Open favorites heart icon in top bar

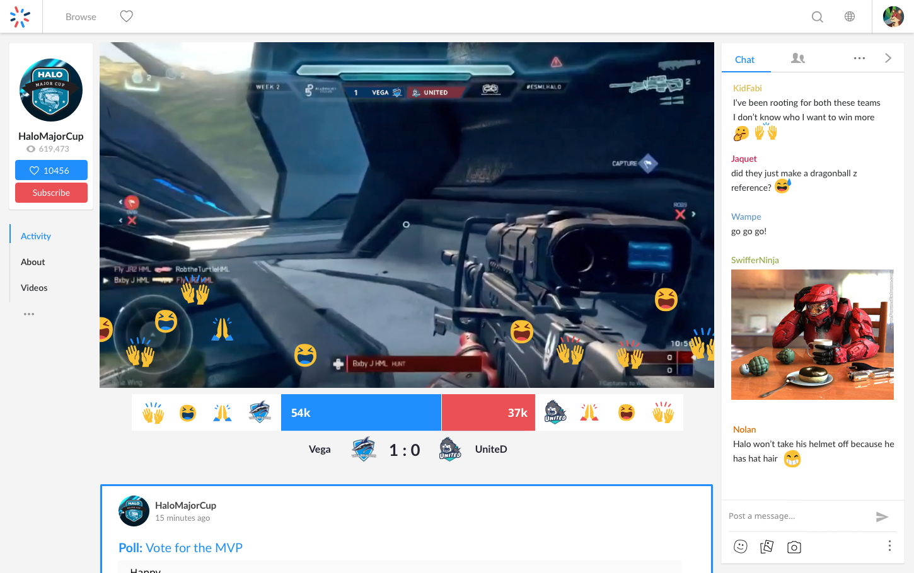click(x=127, y=16)
